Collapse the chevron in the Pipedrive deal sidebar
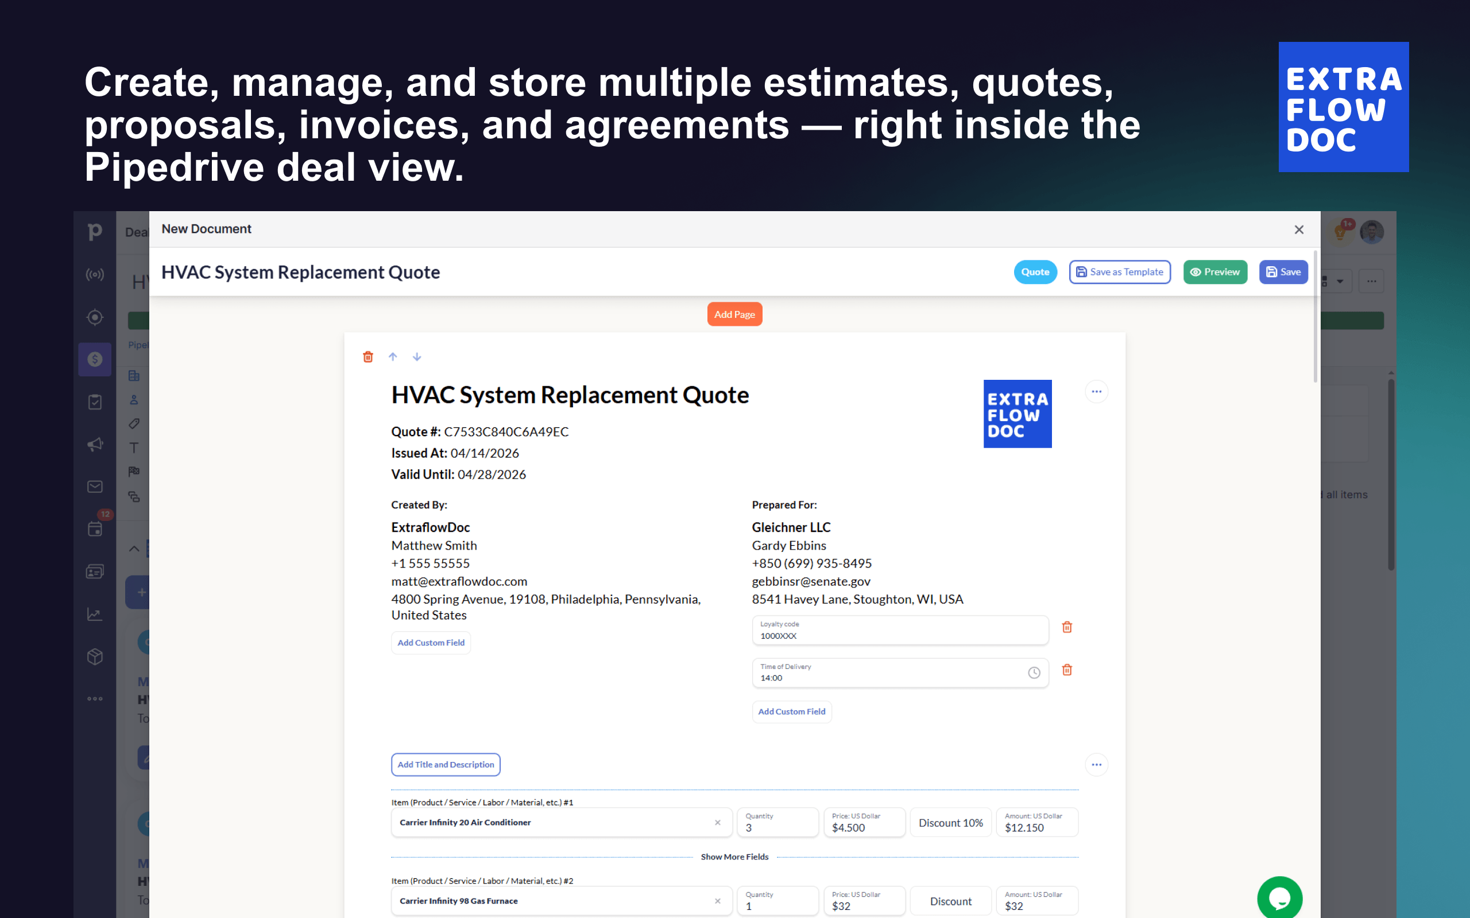The width and height of the screenshot is (1470, 918). click(x=134, y=549)
